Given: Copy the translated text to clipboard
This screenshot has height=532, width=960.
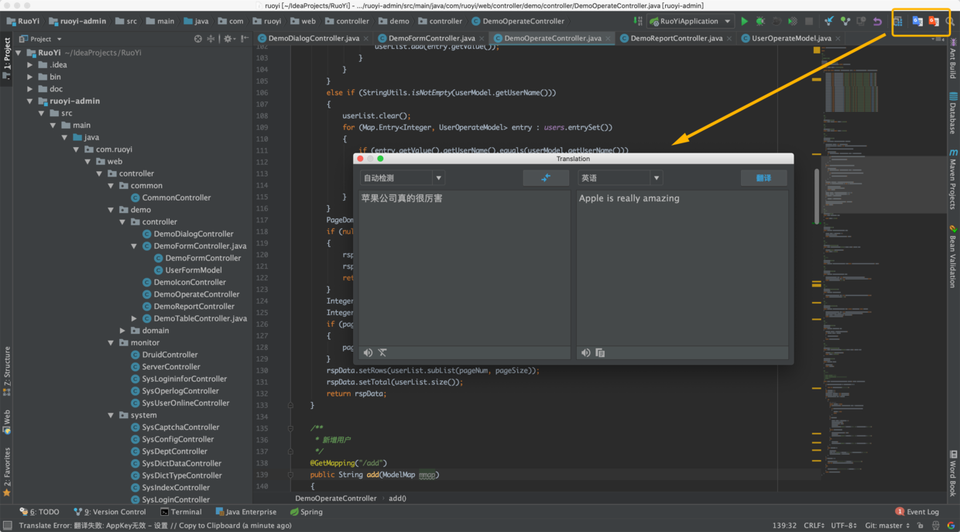Looking at the screenshot, I should click(600, 353).
